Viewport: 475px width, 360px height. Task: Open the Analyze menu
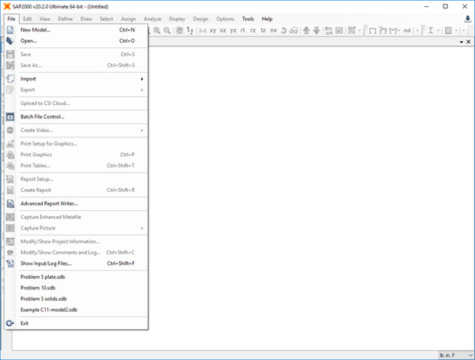(152, 19)
